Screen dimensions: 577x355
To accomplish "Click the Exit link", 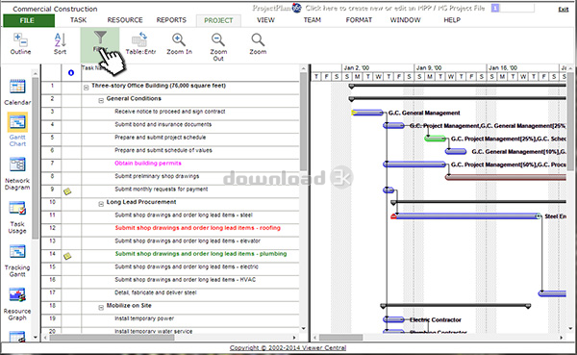I will pyautogui.click(x=563, y=10).
